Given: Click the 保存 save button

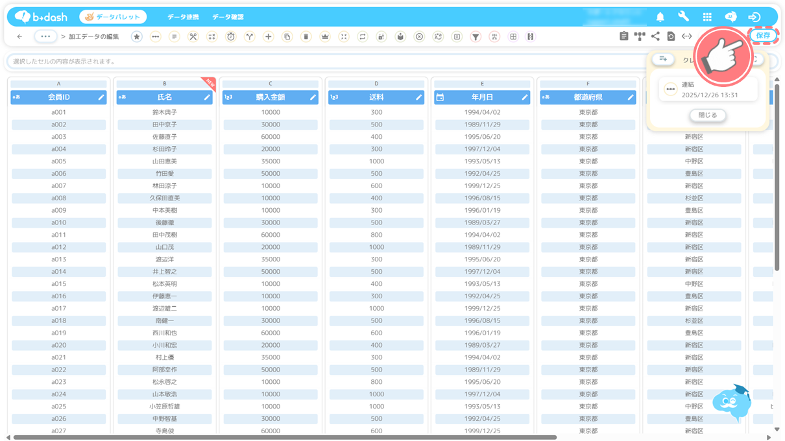Looking at the screenshot, I should click(763, 36).
